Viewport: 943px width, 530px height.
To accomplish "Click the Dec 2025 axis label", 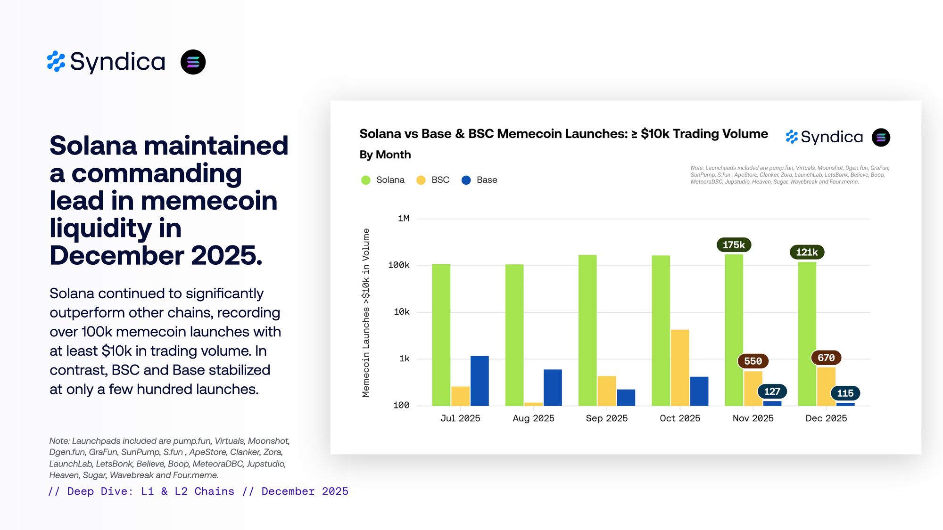I will 826,418.
